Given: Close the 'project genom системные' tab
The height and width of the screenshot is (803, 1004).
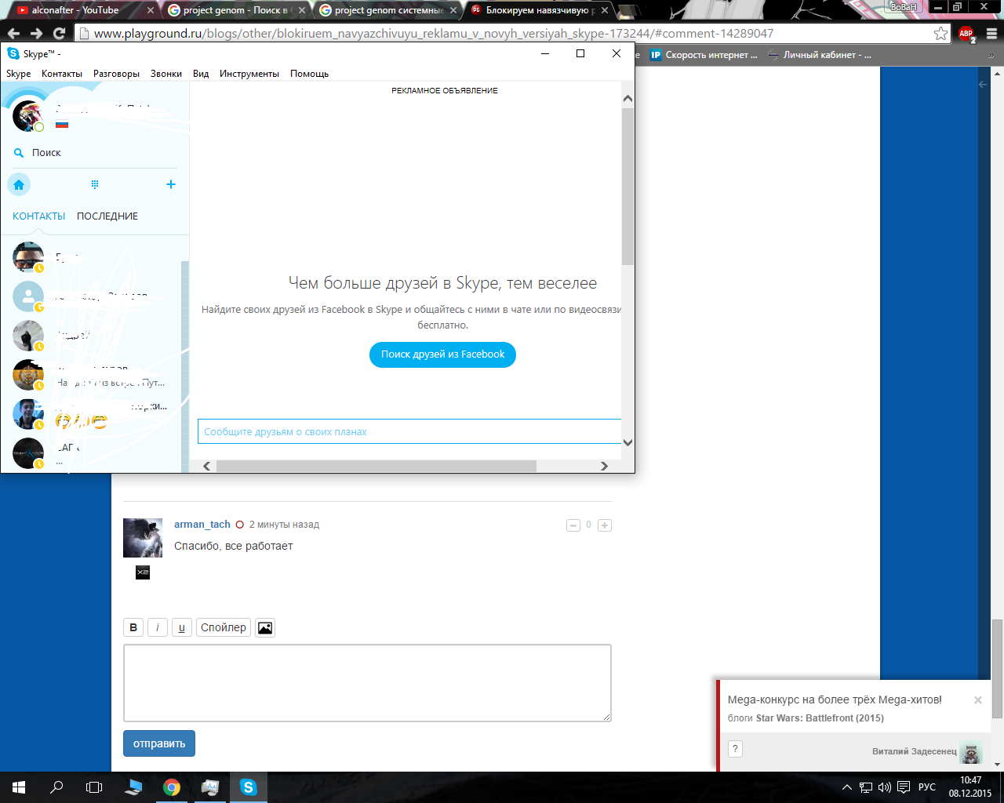Looking at the screenshot, I should 453,10.
